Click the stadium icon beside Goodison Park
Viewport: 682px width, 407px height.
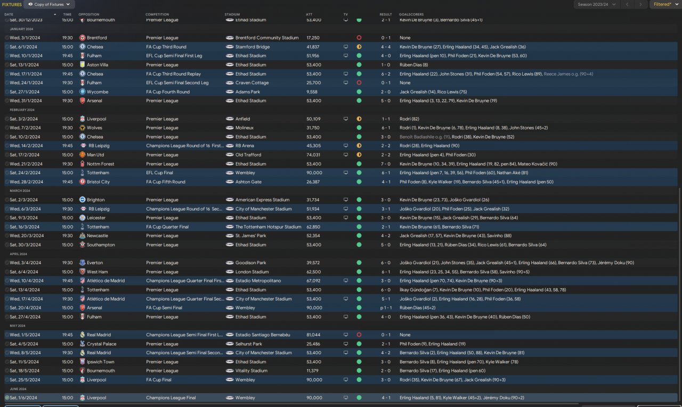(x=230, y=263)
